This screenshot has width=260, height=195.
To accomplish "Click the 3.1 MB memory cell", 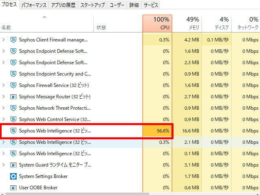I will (x=187, y=165).
